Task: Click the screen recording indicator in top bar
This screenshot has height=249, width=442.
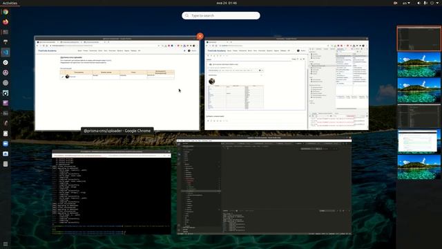Action: (x=396, y=3)
